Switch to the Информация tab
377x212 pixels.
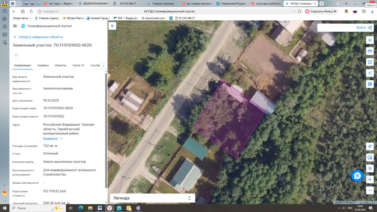tap(22, 65)
